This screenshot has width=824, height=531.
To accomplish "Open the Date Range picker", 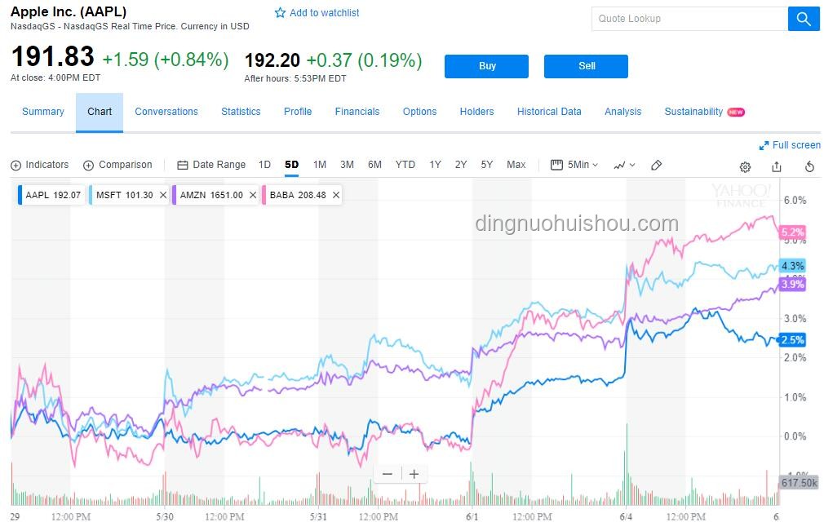I will pyautogui.click(x=211, y=165).
